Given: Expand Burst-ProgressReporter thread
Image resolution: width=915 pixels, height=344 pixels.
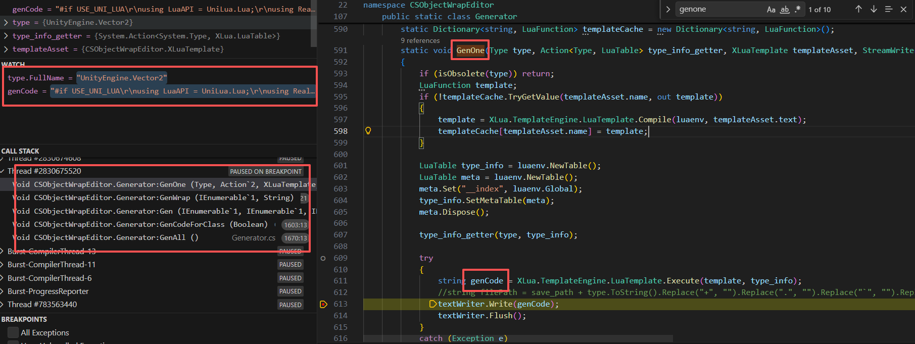Looking at the screenshot, I should 3,291.
